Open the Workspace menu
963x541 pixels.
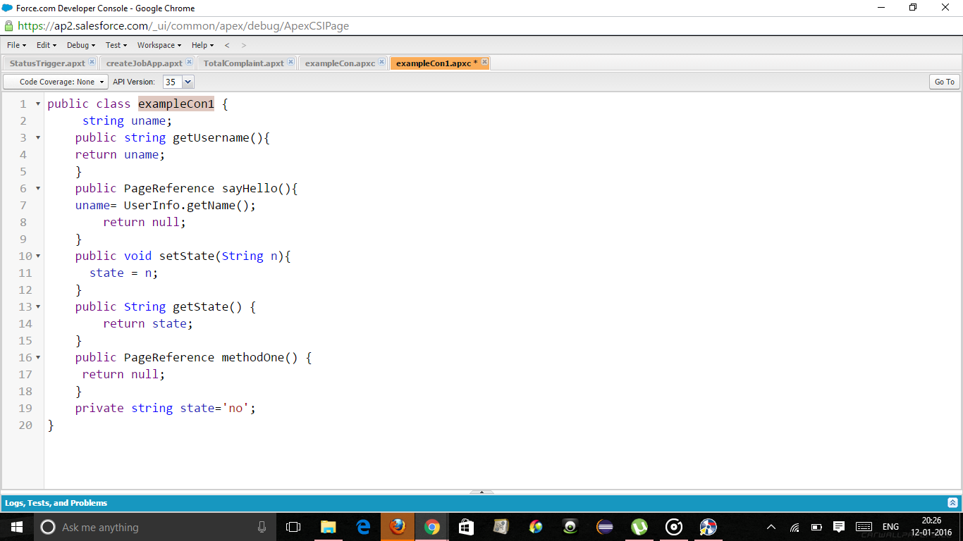(159, 45)
